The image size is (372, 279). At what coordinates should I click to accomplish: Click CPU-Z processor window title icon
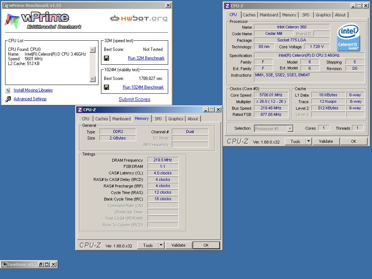(227, 6)
